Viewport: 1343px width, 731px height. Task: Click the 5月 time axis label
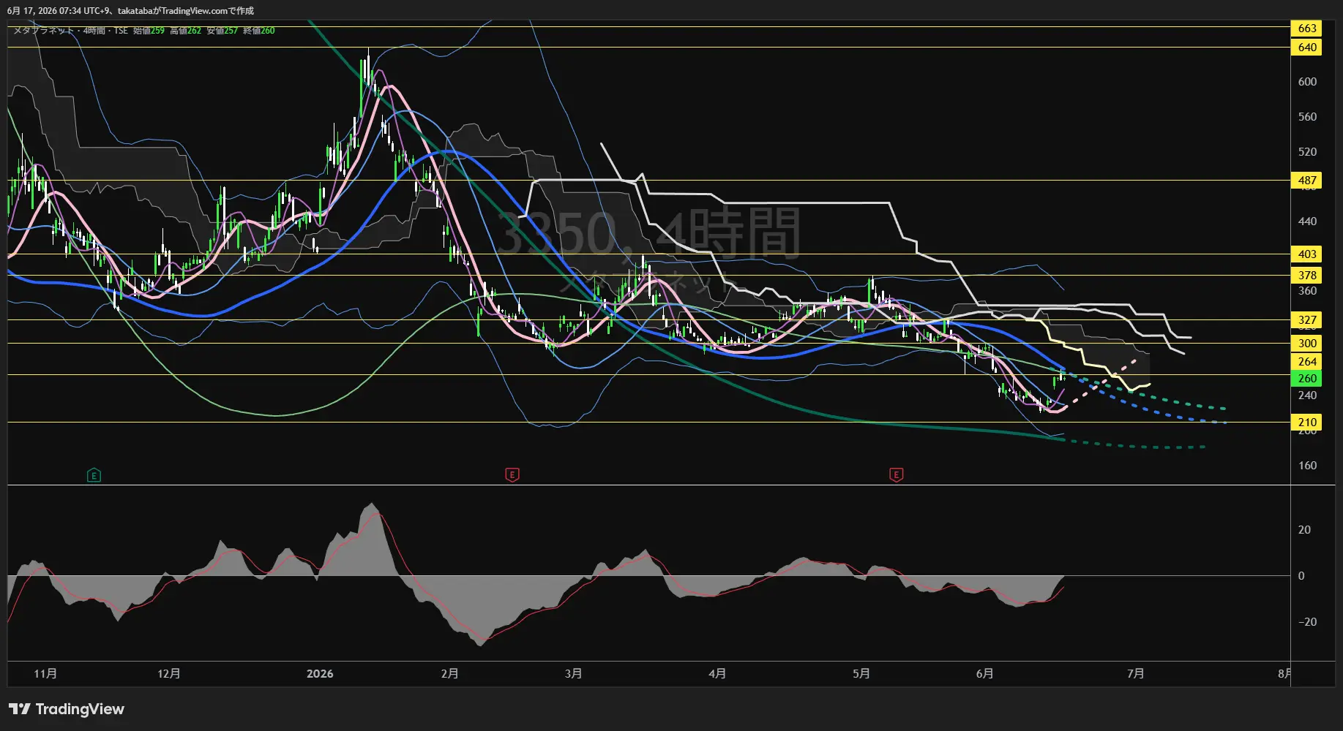(x=861, y=673)
